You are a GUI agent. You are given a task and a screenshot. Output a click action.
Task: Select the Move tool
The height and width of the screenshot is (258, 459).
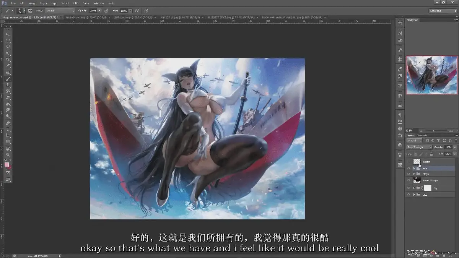pyautogui.click(x=8, y=34)
